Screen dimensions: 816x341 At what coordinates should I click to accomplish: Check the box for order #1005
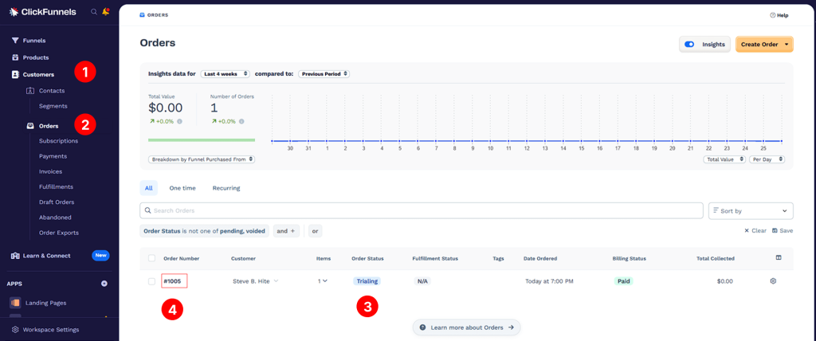pos(152,281)
